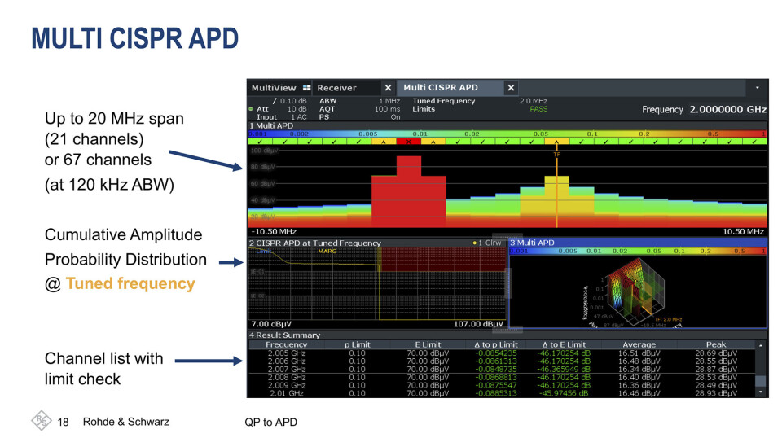Close the Receiver tab

click(388, 88)
